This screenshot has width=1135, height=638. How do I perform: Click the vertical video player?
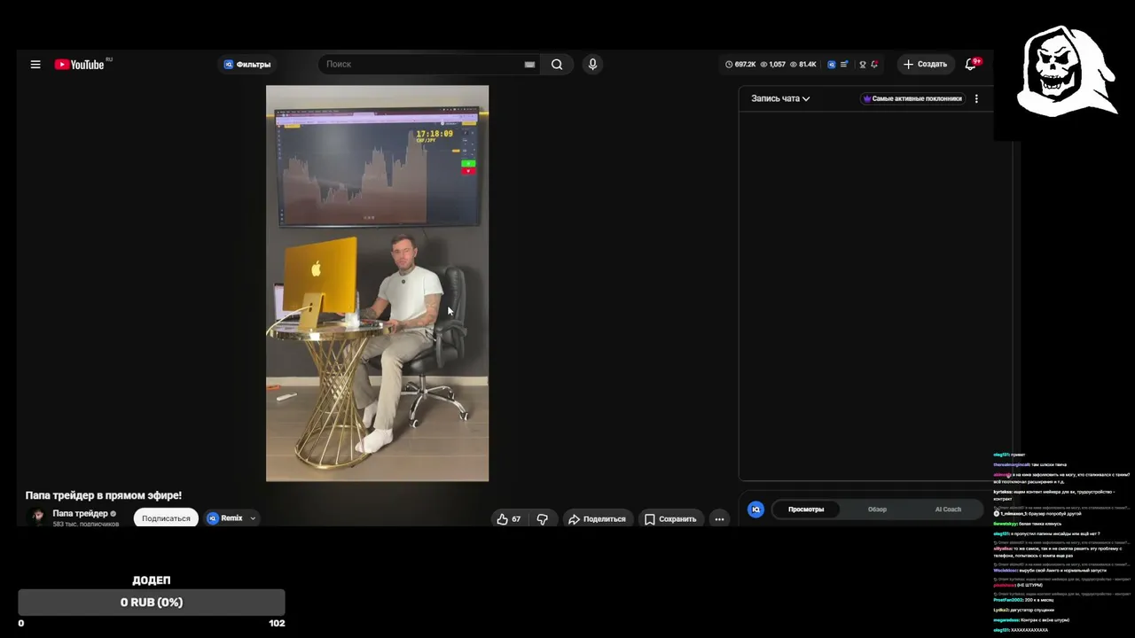tap(377, 284)
